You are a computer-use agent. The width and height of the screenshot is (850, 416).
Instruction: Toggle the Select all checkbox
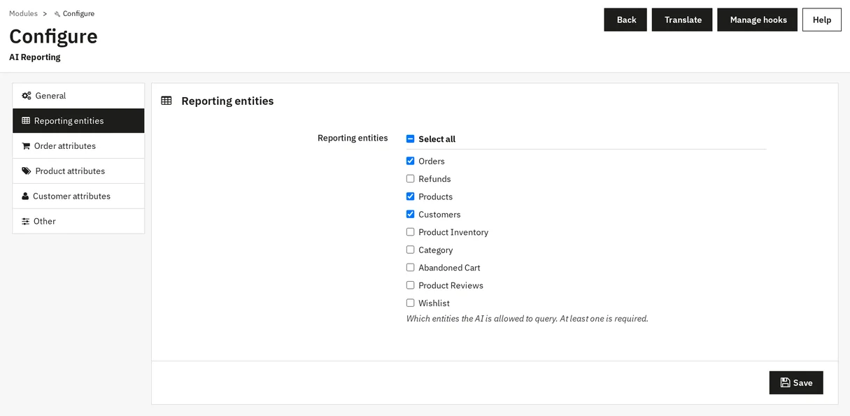tap(411, 139)
